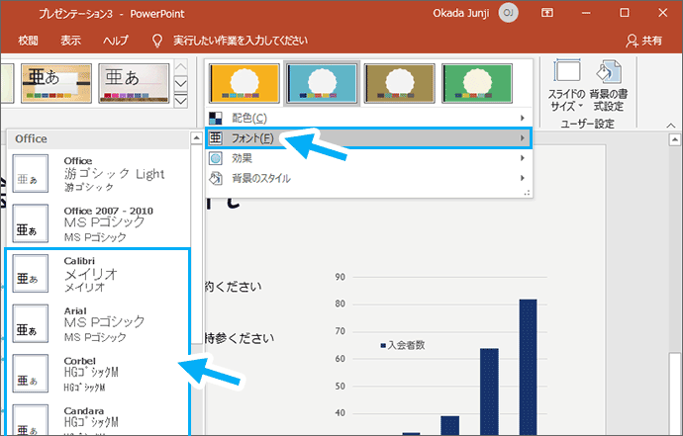
Task: Select the orange variant thumbnail
Action: click(x=244, y=83)
